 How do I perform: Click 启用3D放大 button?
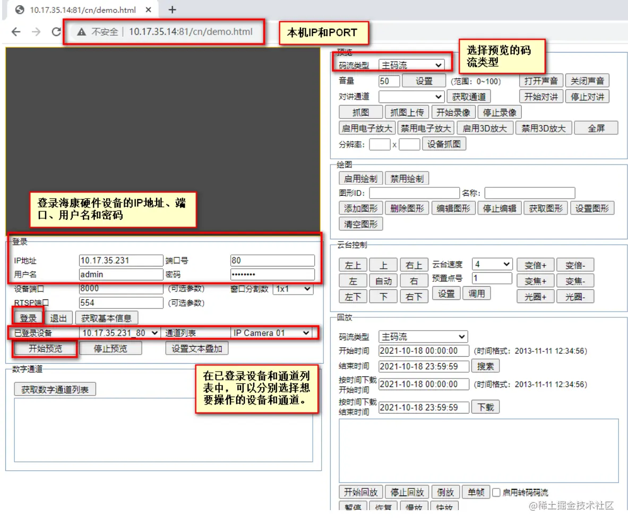pos(485,128)
